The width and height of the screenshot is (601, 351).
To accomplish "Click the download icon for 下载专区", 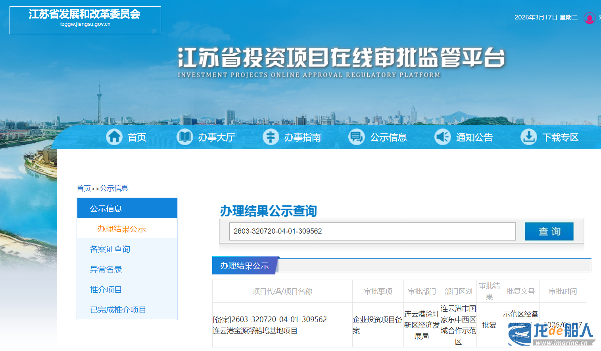I will point(528,137).
